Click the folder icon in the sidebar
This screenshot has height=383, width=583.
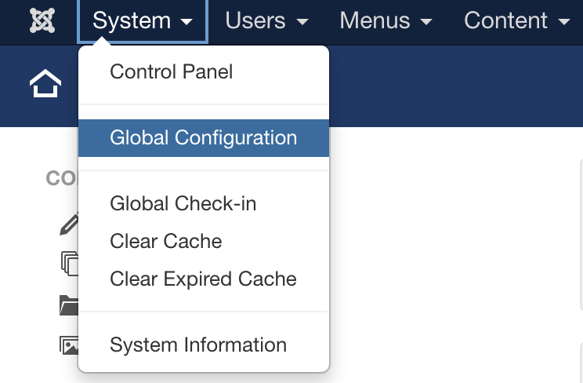(x=69, y=305)
